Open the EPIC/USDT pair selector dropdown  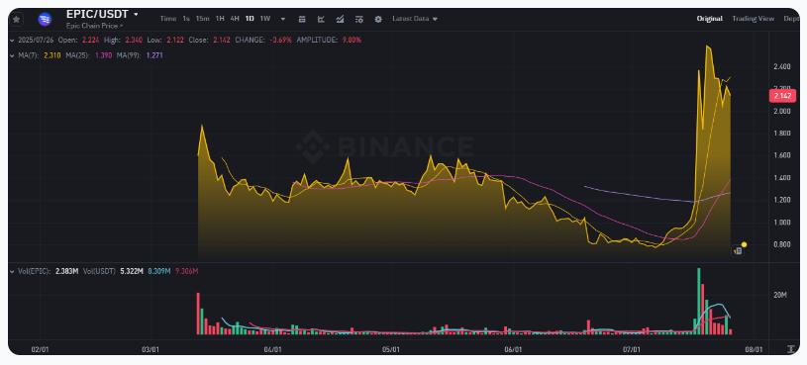coord(136,15)
